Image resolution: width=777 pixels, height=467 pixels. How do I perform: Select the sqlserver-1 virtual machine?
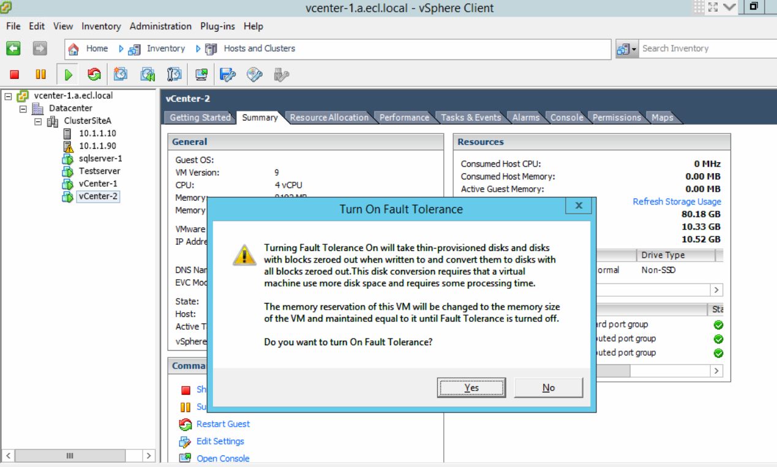[100, 159]
